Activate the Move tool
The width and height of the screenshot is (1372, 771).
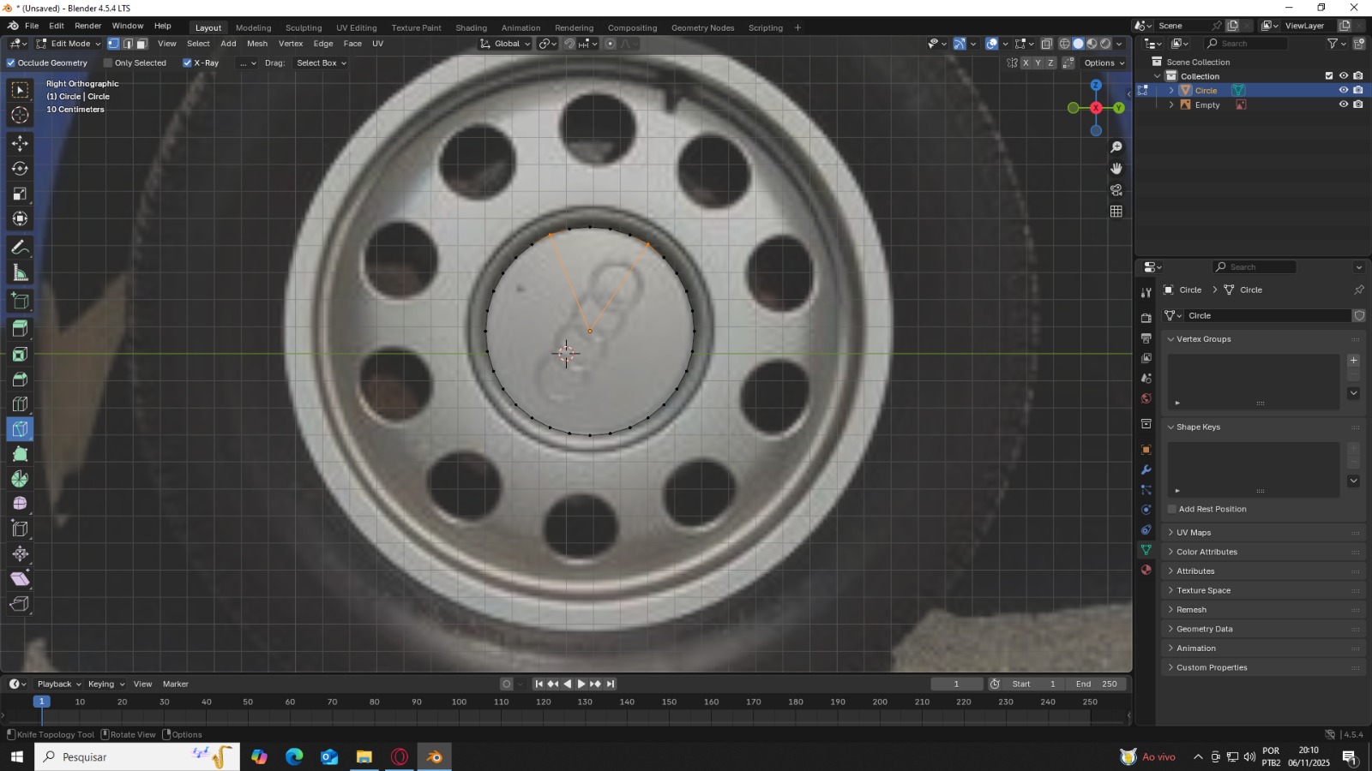pos(20,143)
